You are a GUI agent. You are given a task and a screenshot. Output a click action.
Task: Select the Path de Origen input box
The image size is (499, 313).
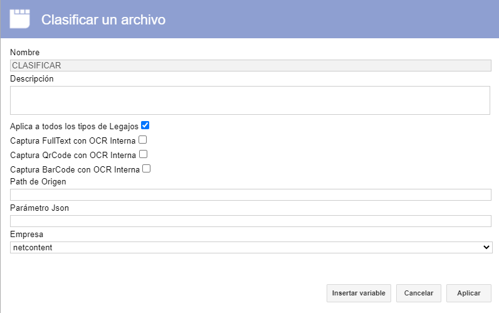pyautogui.click(x=251, y=194)
